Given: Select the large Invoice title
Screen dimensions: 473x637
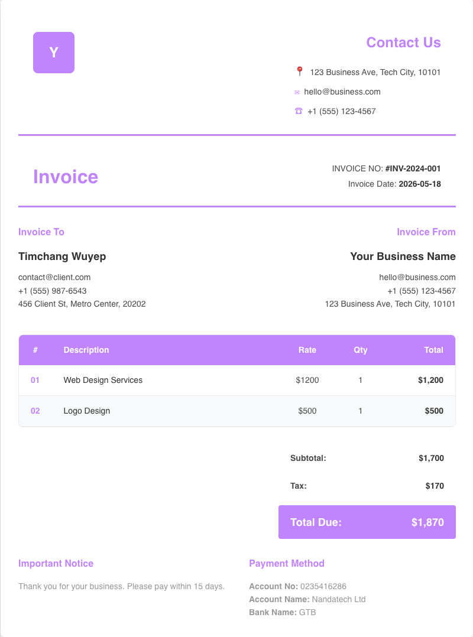Looking at the screenshot, I should tap(66, 177).
